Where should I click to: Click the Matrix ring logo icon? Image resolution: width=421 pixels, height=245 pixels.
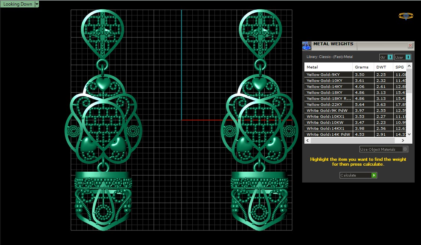point(406,16)
